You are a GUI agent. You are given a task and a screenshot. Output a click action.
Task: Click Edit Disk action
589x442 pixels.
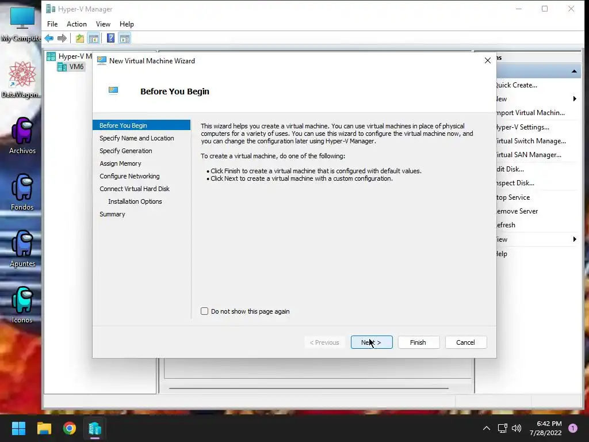(x=510, y=169)
